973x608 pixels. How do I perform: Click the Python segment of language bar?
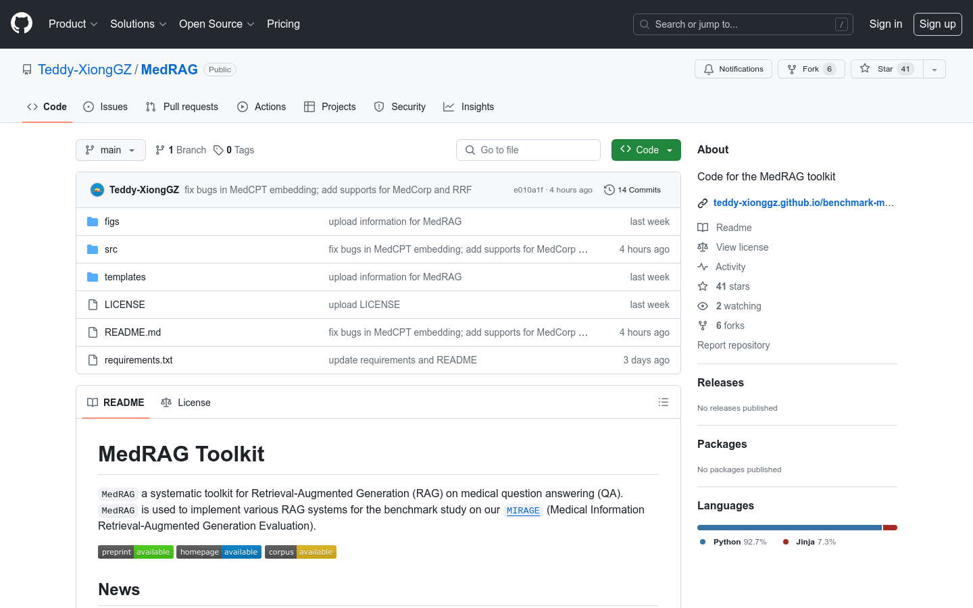[789, 528]
